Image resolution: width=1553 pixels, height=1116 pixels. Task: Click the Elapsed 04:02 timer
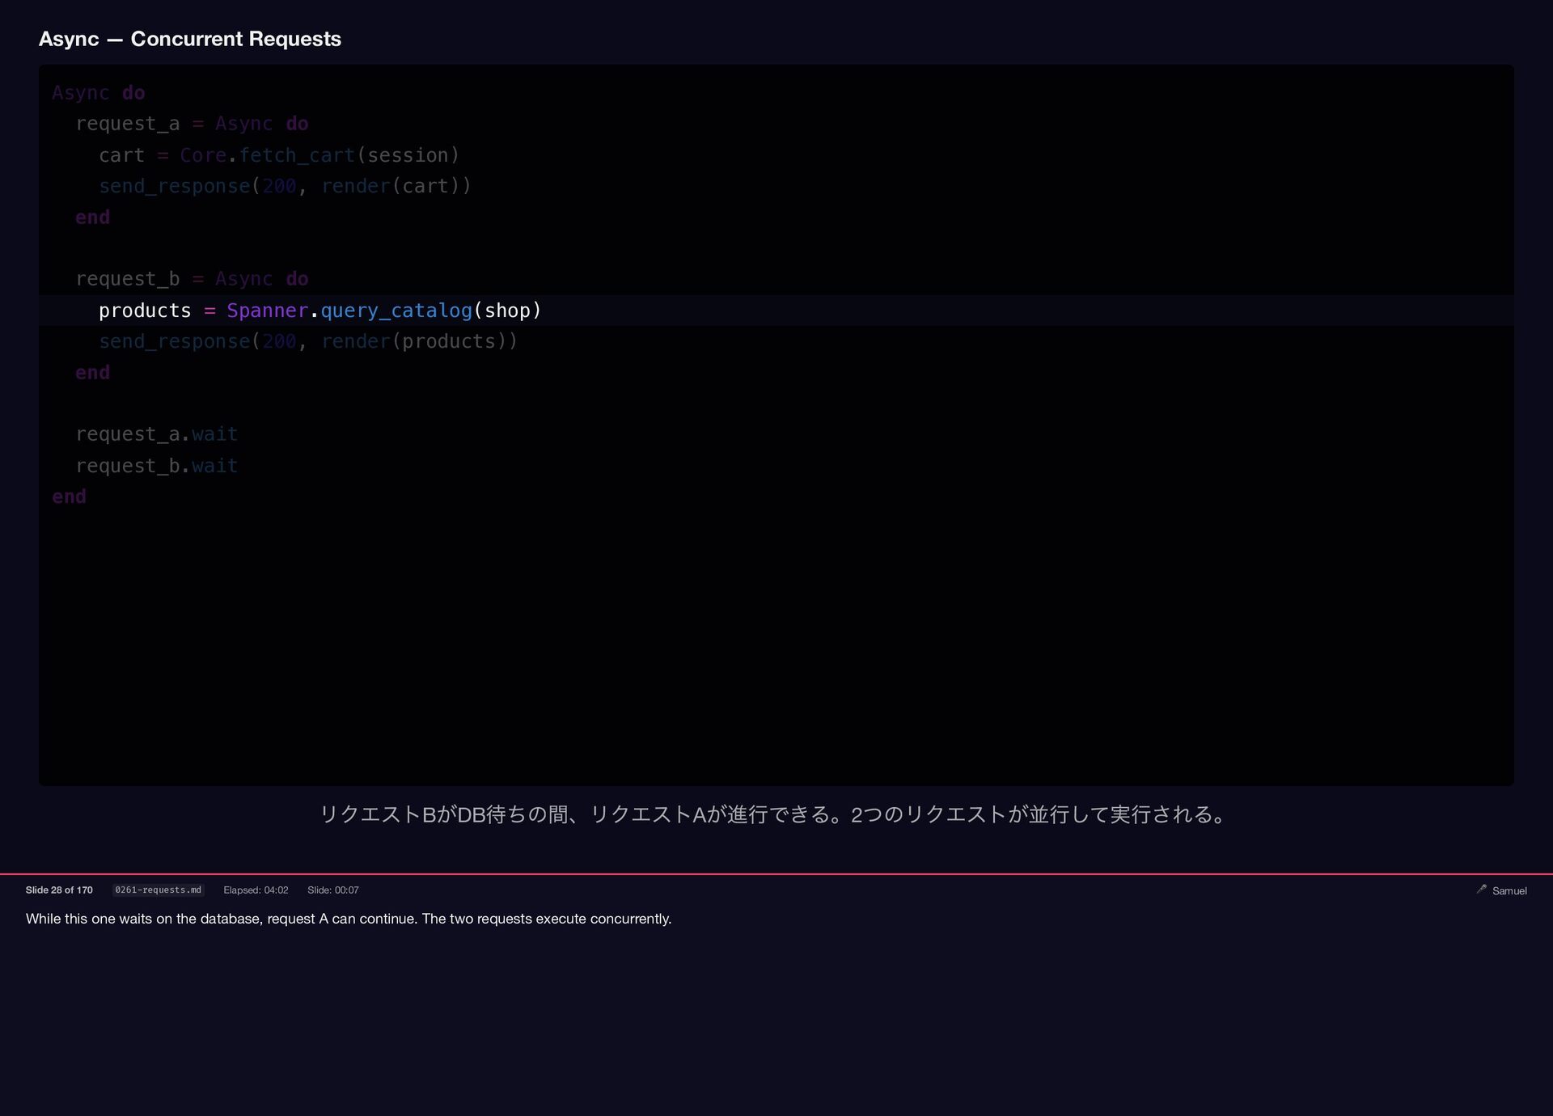click(256, 890)
